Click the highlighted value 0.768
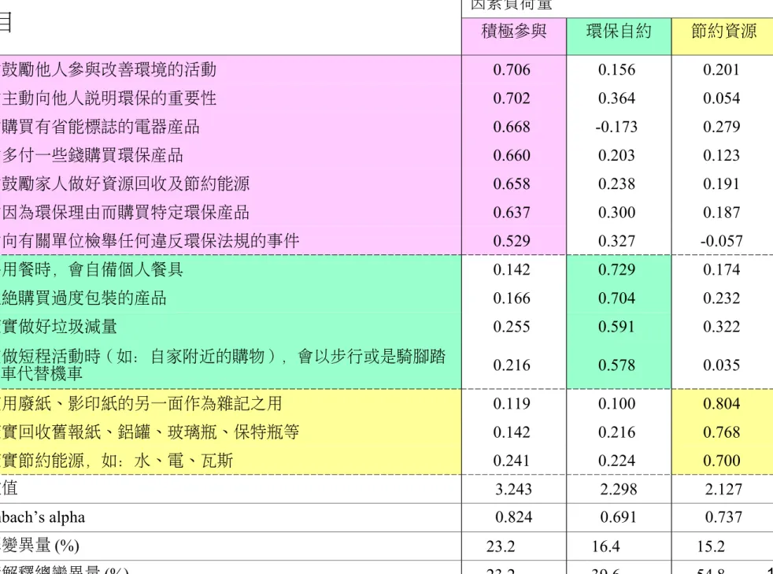 (x=722, y=432)
